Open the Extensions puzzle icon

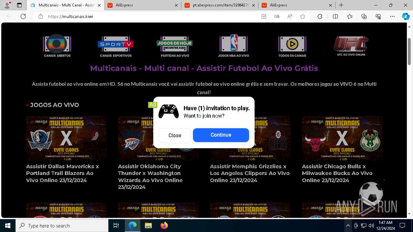tap(320, 16)
